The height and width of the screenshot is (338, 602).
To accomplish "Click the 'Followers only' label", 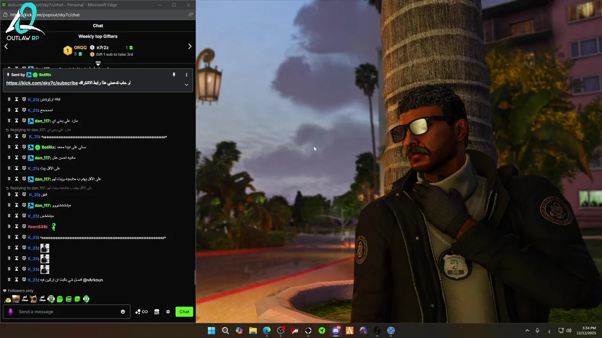I will 21,291.
